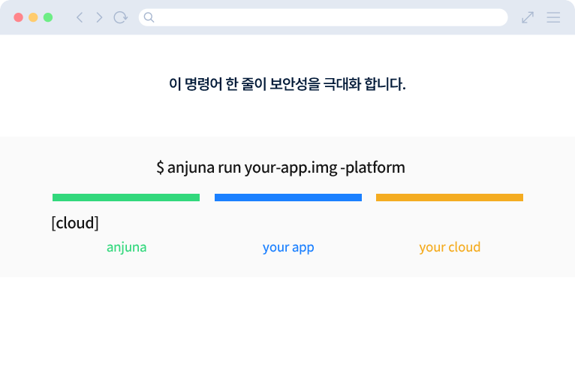Click the address bar input field

click(x=323, y=17)
